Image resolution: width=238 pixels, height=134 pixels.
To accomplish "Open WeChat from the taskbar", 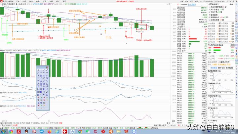I will click(88, 132).
